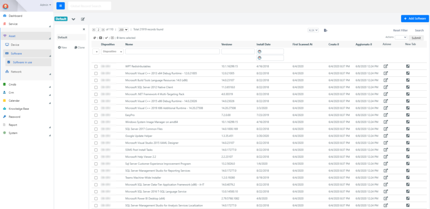Viewport: 430px width, 209px height.
Task: Click Reset Filter link
Action: click(400, 30)
